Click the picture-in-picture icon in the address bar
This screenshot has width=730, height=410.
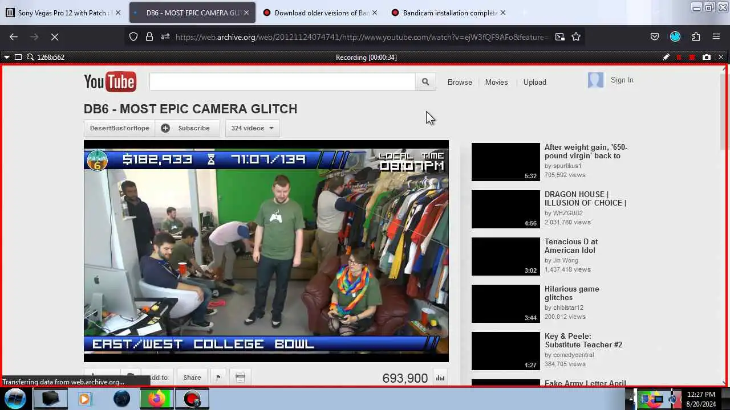tap(560, 36)
